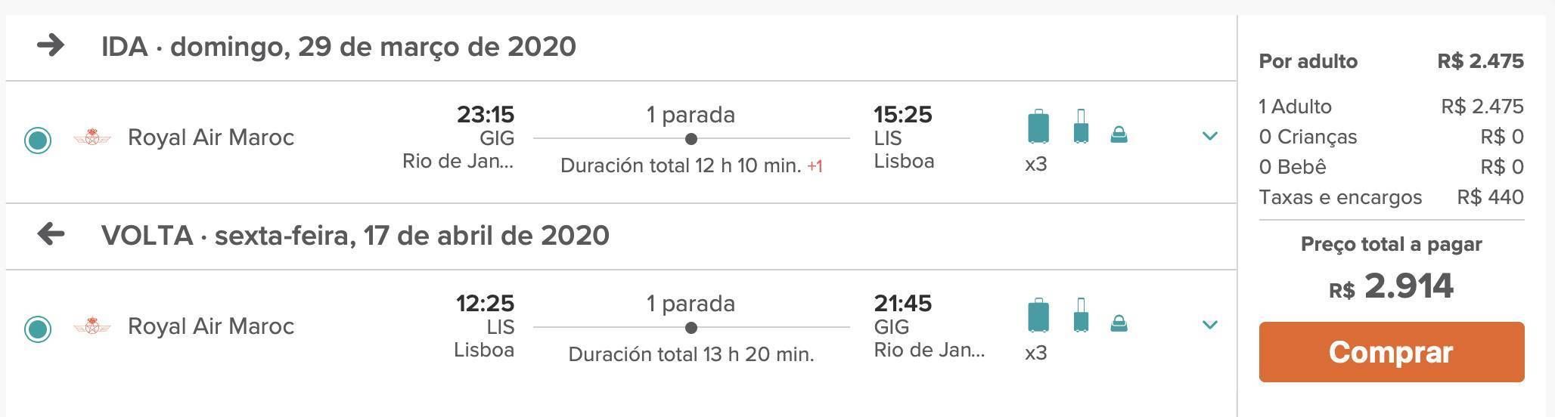The image size is (1555, 417).
Task: Click the IDA domingo 29 de março header
Action: (x=339, y=47)
